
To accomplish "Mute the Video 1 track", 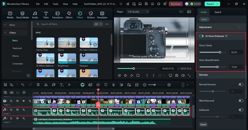I will coord(17,101).
